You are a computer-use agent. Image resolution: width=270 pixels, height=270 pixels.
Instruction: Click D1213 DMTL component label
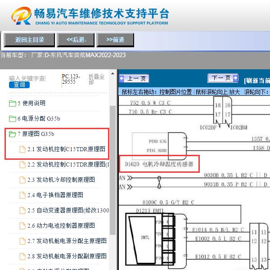(x=150, y=211)
